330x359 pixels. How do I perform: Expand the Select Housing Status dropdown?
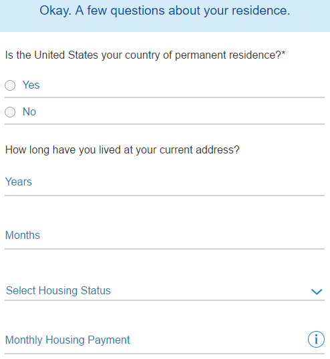click(164, 291)
